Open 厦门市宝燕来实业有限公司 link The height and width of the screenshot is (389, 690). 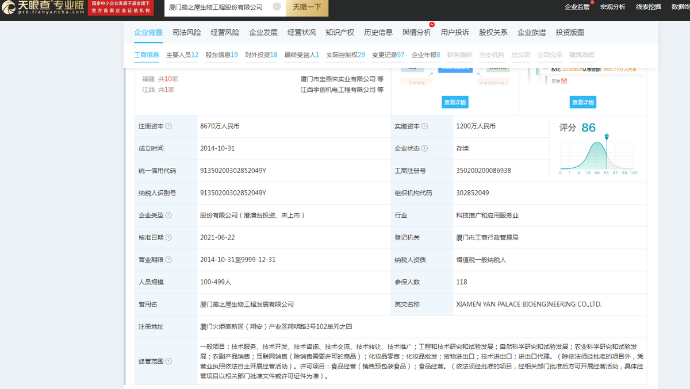[x=338, y=79]
